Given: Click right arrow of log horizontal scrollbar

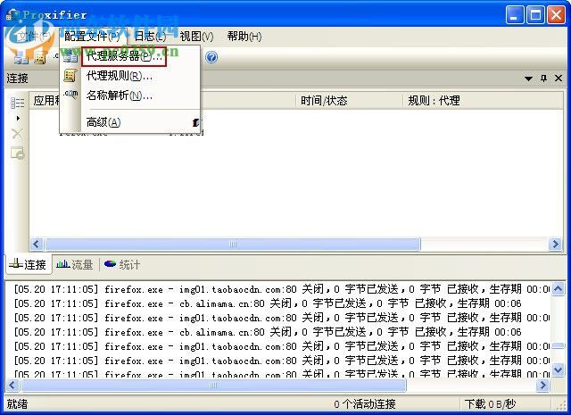Looking at the screenshot, I should (543, 385).
